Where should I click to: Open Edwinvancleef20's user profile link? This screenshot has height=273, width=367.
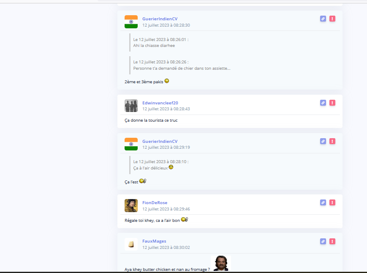160,103
